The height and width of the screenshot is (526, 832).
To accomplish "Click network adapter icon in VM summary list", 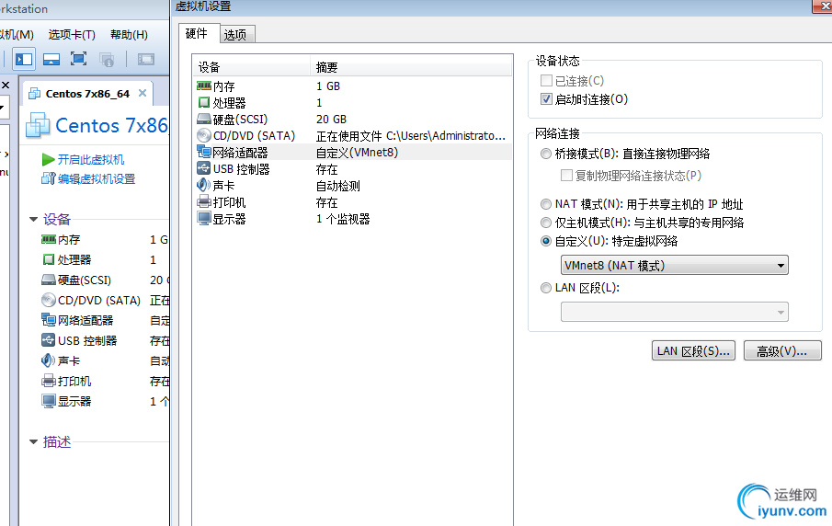I will (49, 320).
